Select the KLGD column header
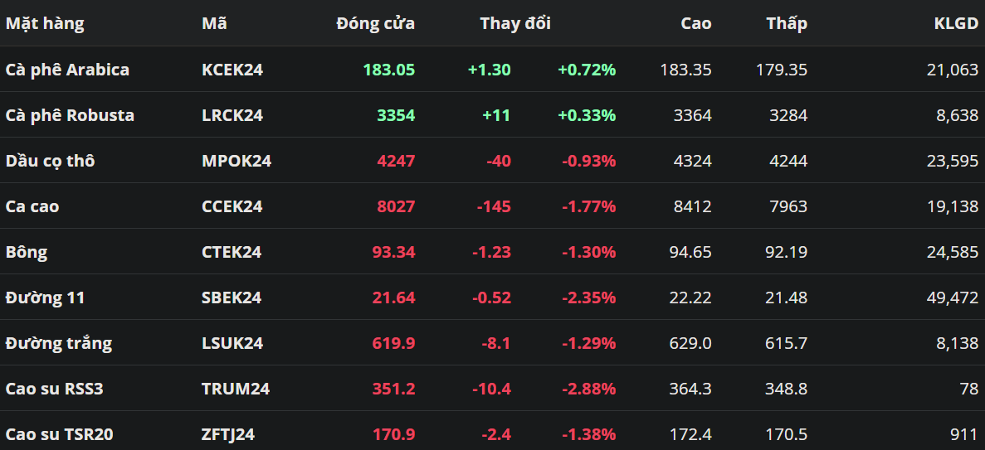This screenshot has width=985, height=450. pyautogui.click(x=956, y=23)
